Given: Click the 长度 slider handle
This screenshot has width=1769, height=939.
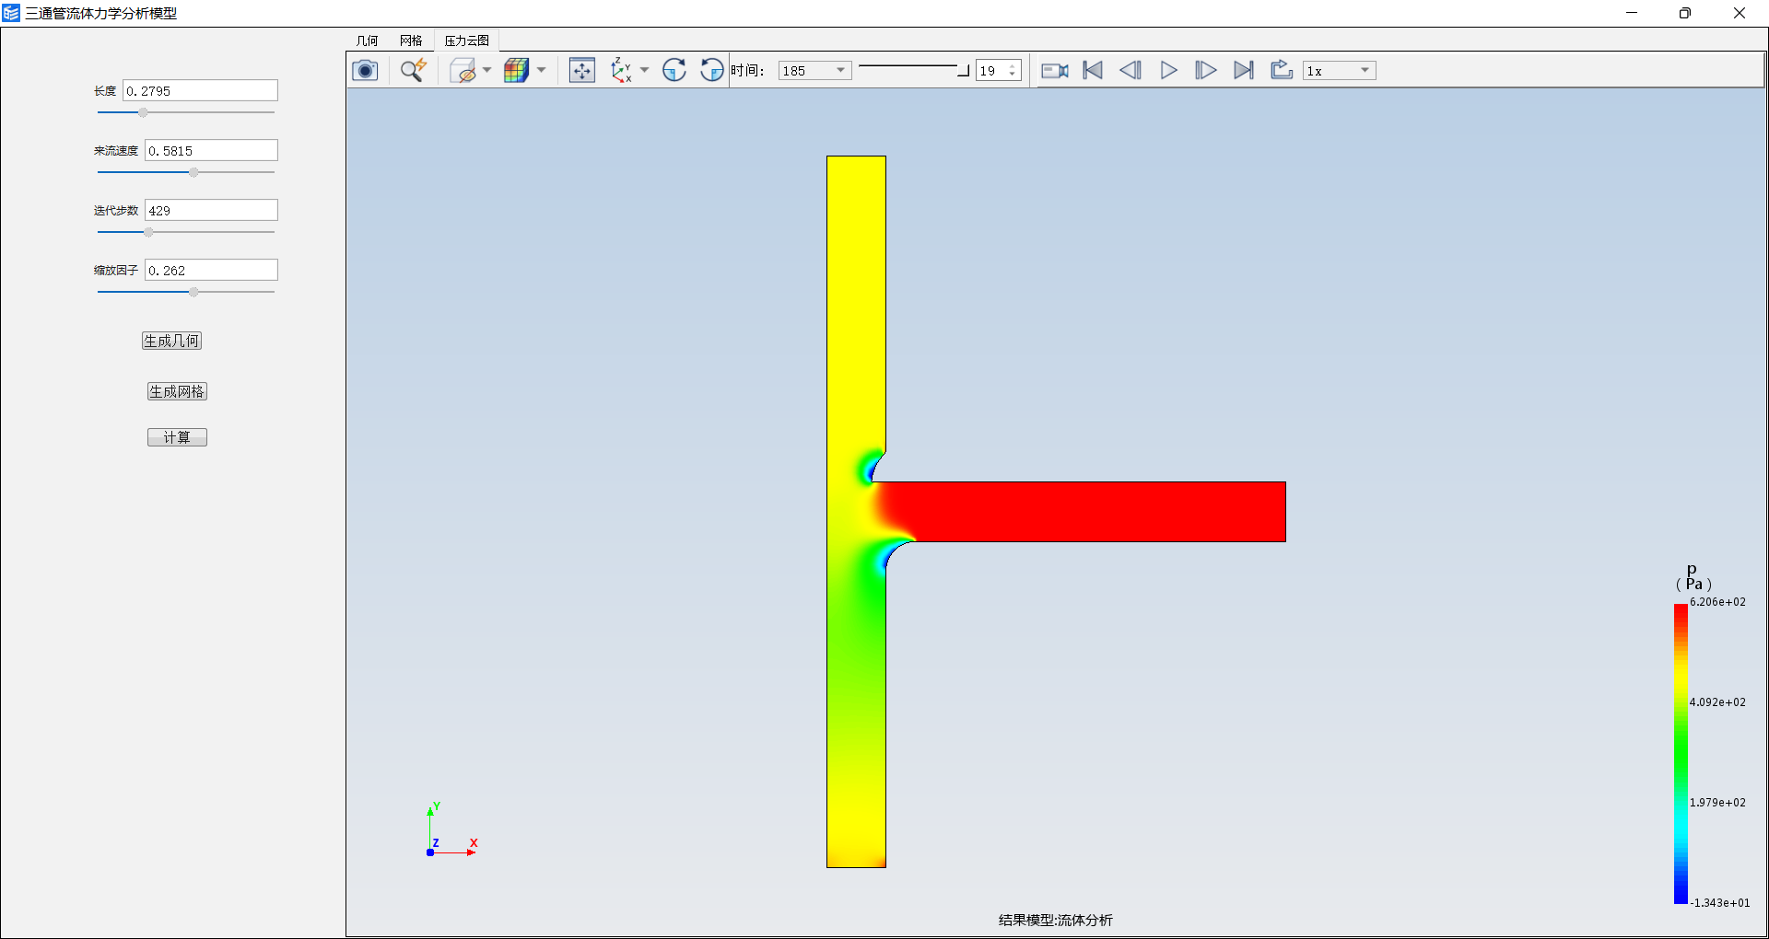Looking at the screenshot, I should click(x=143, y=112).
